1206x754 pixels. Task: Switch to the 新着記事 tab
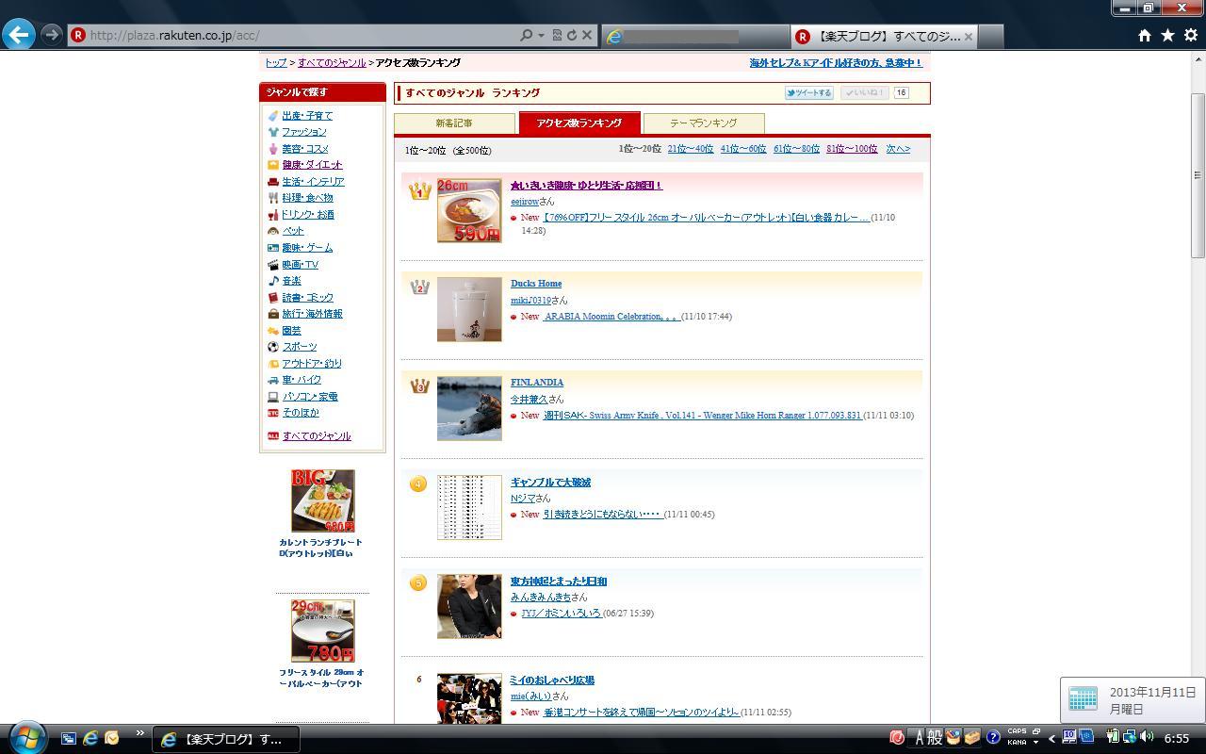[x=454, y=123]
